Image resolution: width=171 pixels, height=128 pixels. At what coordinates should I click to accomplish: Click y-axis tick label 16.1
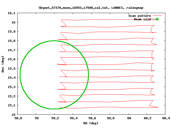pyautogui.click(x=11, y=13)
